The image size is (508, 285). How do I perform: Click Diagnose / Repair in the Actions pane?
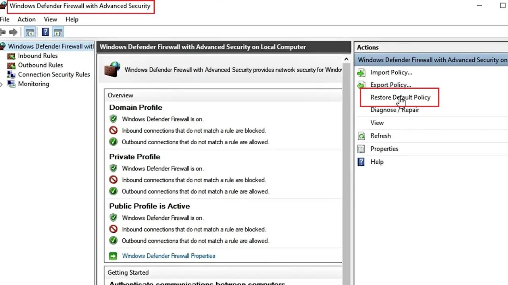pyautogui.click(x=394, y=110)
